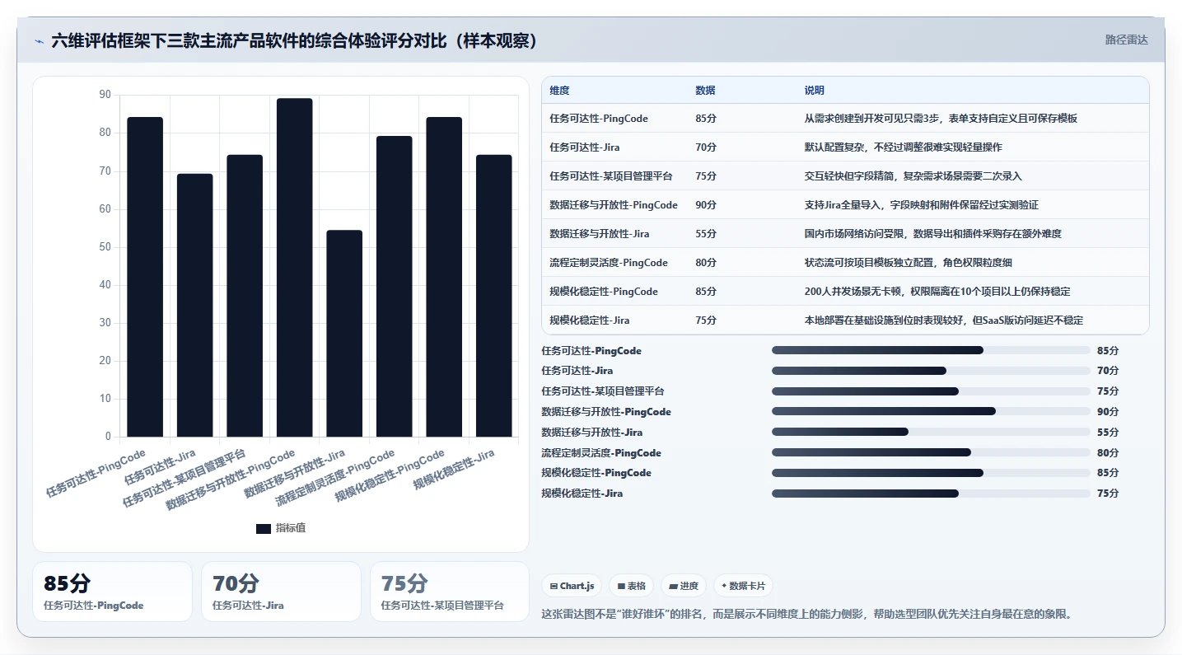Click the 路径雷达 label in the header
This screenshot has height=655, width=1182.
click(1126, 40)
